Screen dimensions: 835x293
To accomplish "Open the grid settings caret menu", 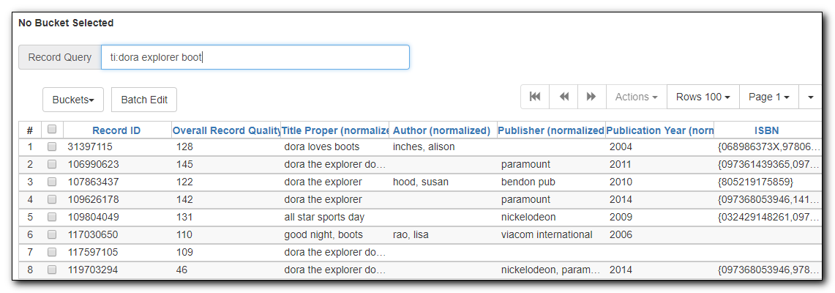I will click(x=811, y=97).
